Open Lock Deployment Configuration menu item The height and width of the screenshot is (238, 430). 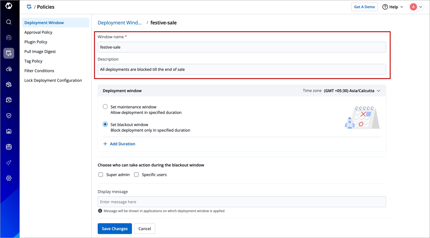[53, 80]
